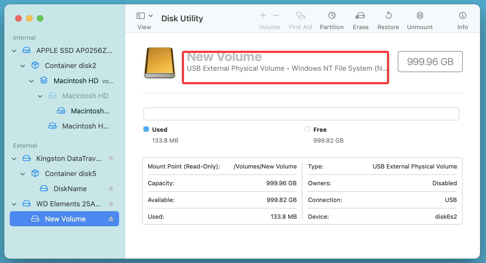Eject the Kingston DataTraveler drive
Viewport: 486px width, 263px height.
tap(111, 159)
